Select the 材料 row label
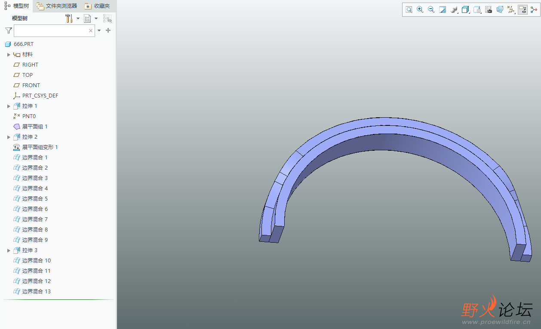Screen dimensions: 541x329 pos(28,55)
